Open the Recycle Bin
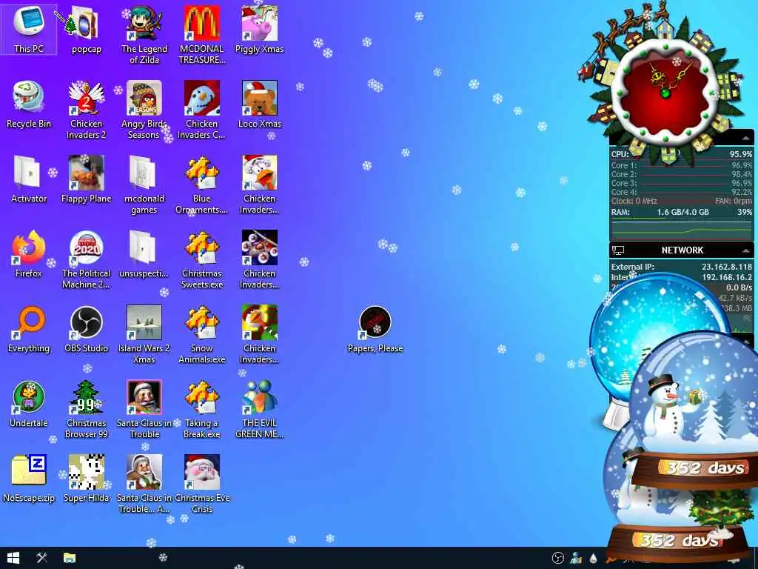The width and height of the screenshot is (758, 569). point(29,104)
